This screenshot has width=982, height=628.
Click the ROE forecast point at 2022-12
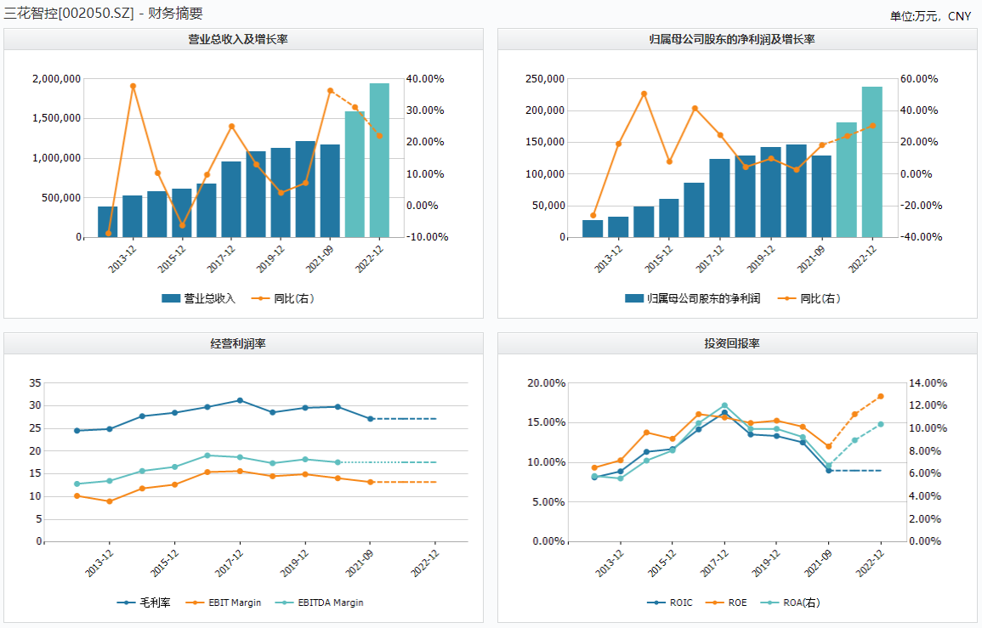tap(881, 396)
